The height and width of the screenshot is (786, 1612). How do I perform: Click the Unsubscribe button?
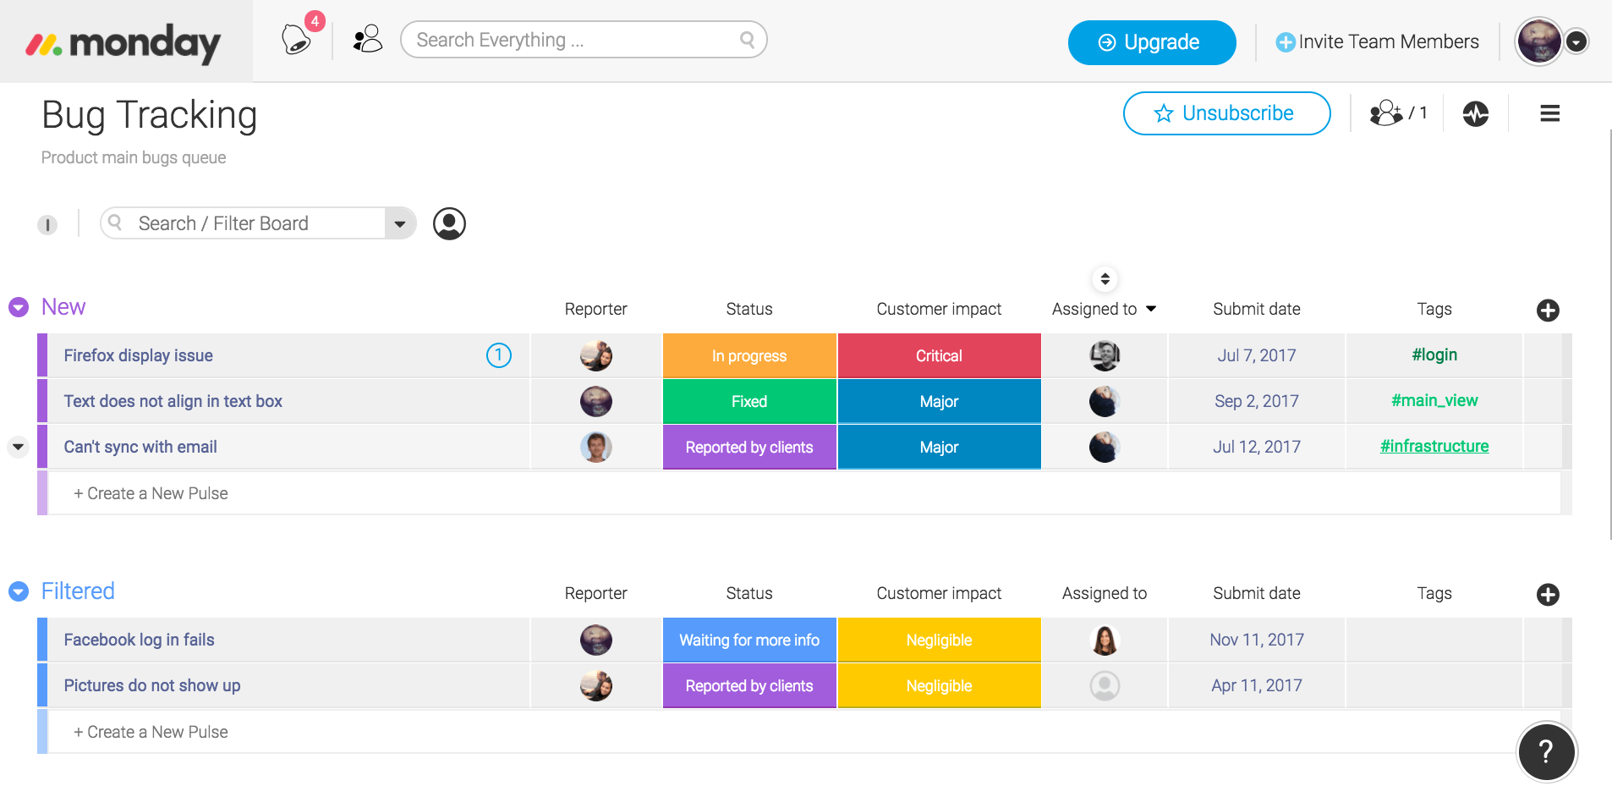pyautogui.click(x=1226, y=113)
